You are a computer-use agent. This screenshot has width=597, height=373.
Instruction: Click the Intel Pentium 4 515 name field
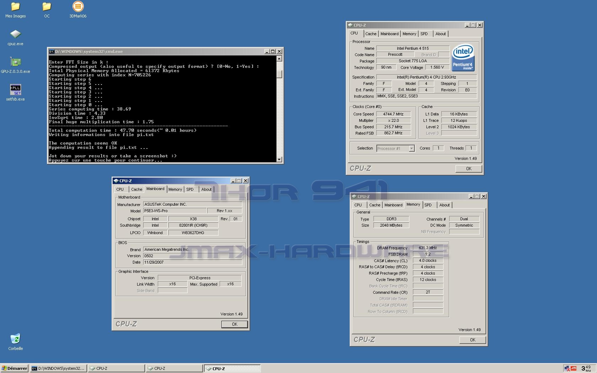(413, 48)
